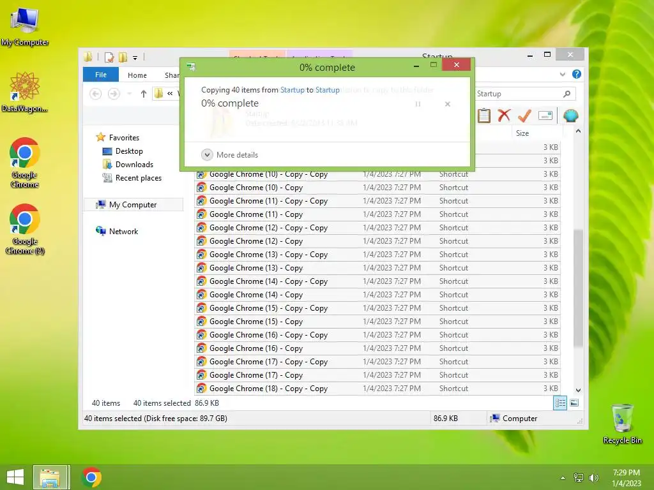
Task: Select 'Google Chrome (10) - Copy' file
Action: coord(377,188)
